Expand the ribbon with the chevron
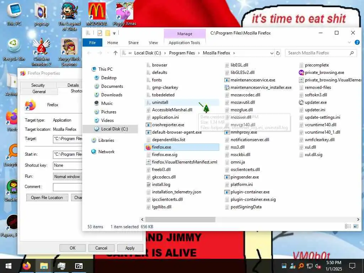This screenshot has width=364, height=273. pyautogui.click(x=349, y=42)
